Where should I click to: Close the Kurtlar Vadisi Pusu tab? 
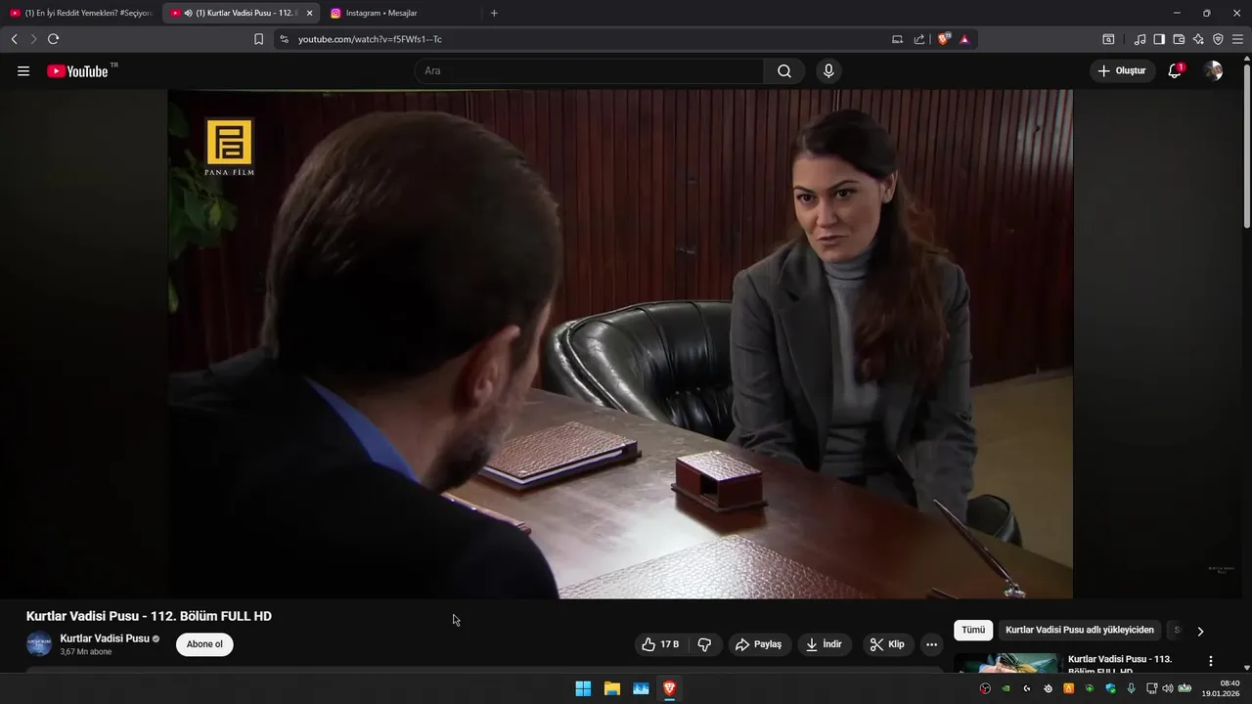click(309, 13)
